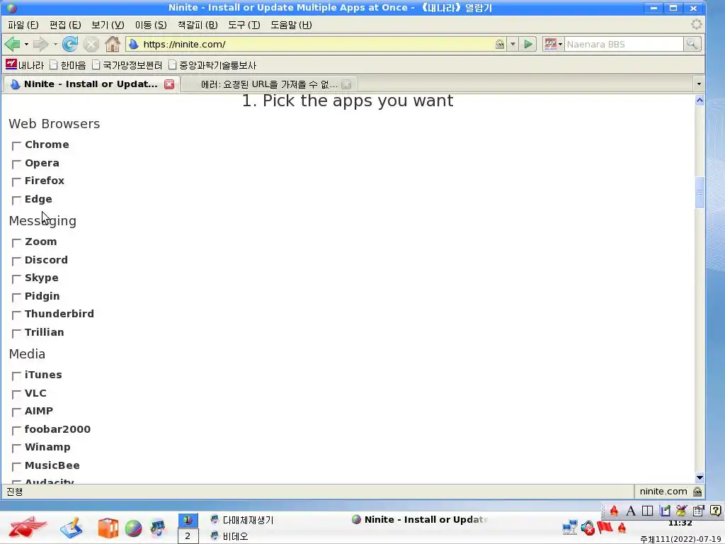Close the error page tab

(346, 84)
